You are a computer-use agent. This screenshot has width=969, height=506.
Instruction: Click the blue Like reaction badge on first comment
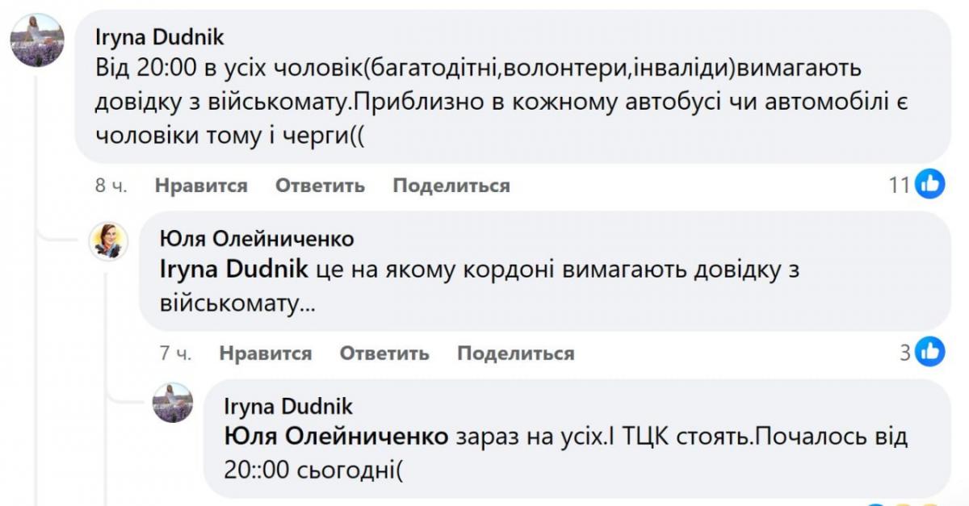tap(929, 185)
